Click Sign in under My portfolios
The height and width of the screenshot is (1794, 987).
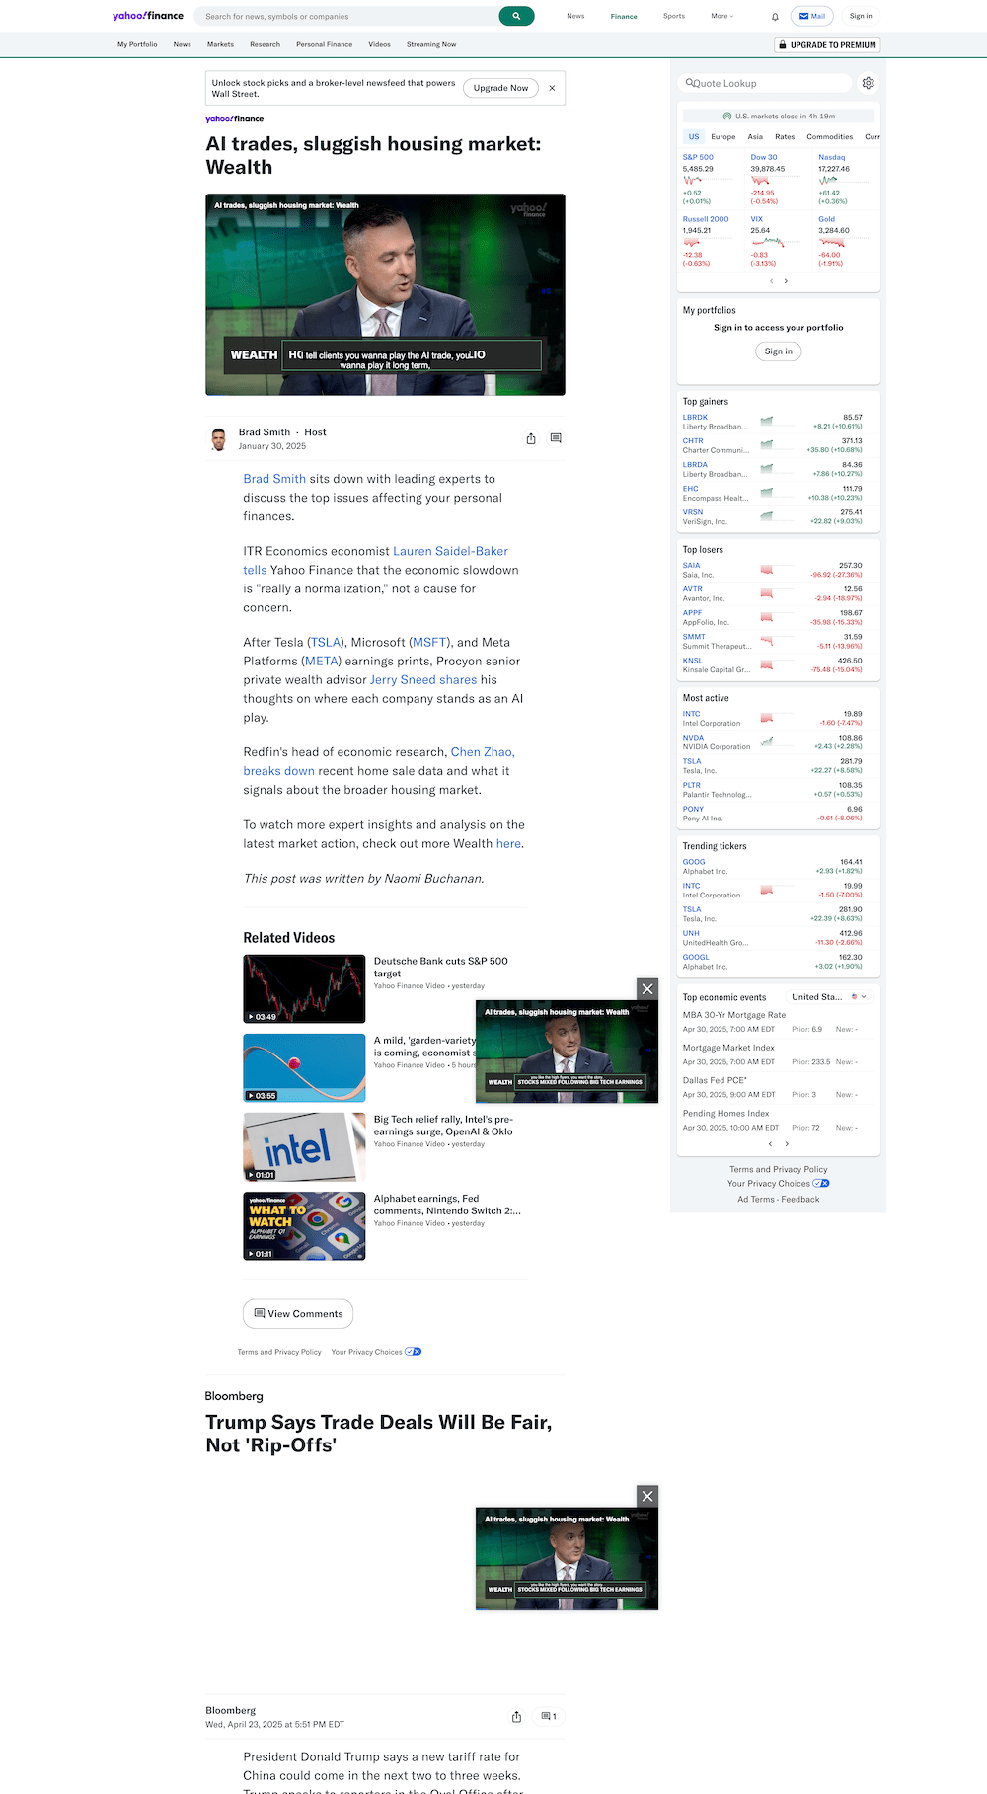click(779, 351)
